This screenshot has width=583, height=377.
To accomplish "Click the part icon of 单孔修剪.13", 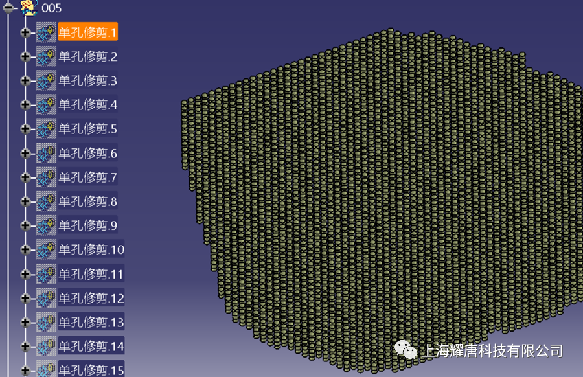I will [x=46, y=322].
